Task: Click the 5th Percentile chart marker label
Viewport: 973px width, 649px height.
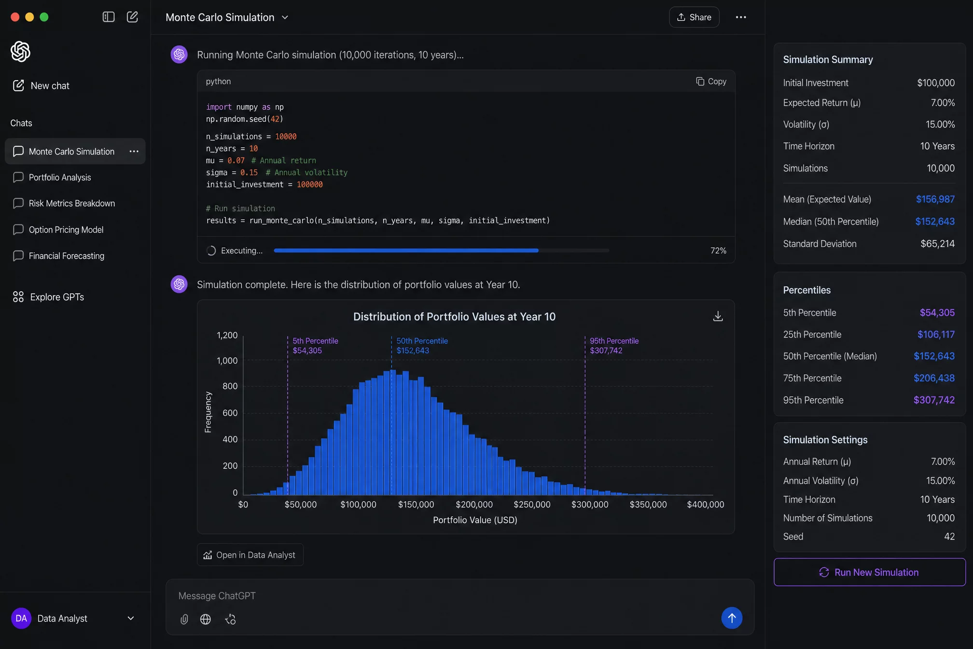Action: pos(315,346)
